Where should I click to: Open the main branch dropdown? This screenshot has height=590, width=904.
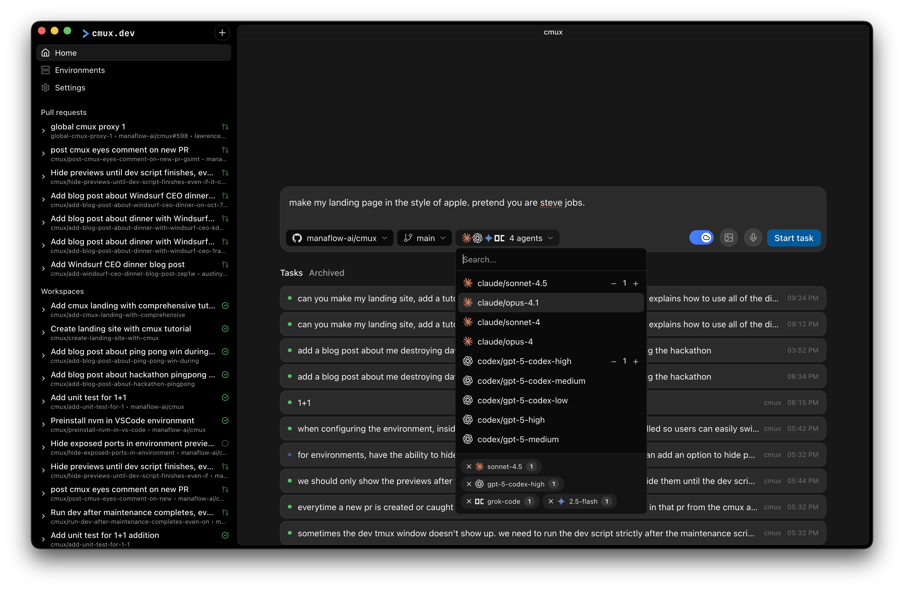click(424, 238)
